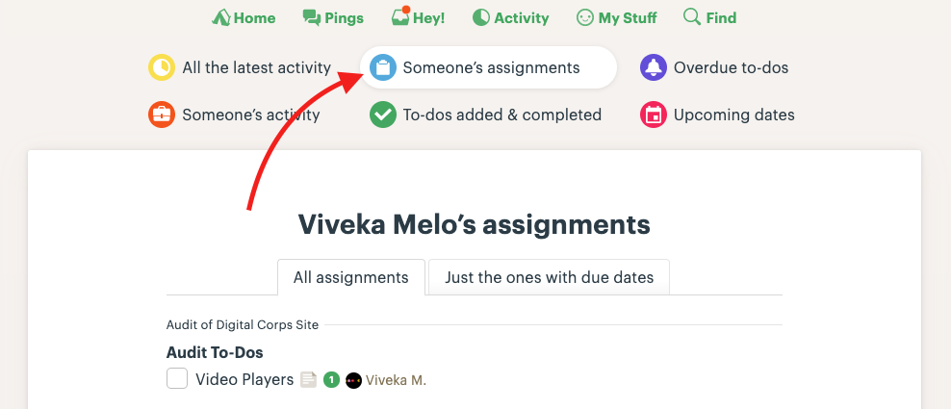Open the Audit To-Dos list link
Image resolution: width=951 pixels, height=409 pixels.
[215, 353]
